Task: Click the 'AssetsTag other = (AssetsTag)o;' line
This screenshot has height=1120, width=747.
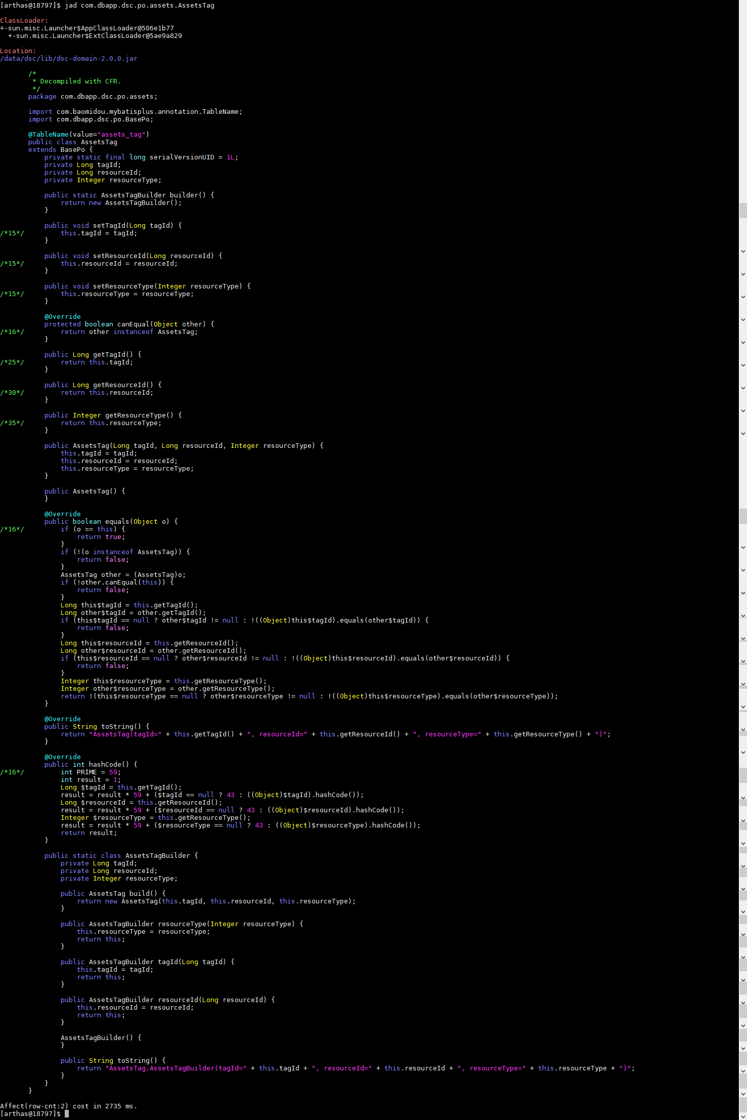Action: (x=123, y=575)
